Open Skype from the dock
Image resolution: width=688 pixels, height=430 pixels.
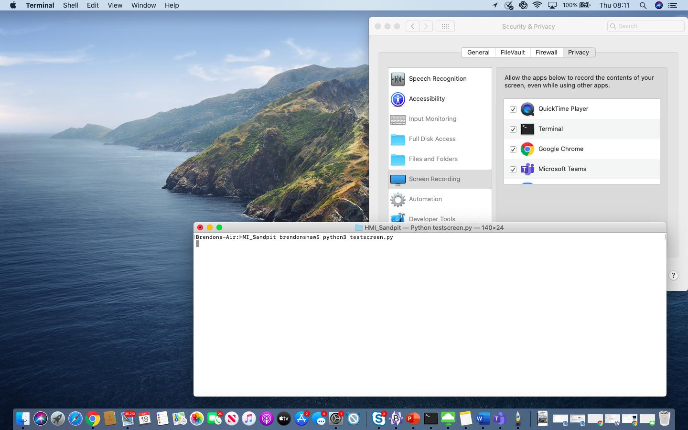[379, 419]
